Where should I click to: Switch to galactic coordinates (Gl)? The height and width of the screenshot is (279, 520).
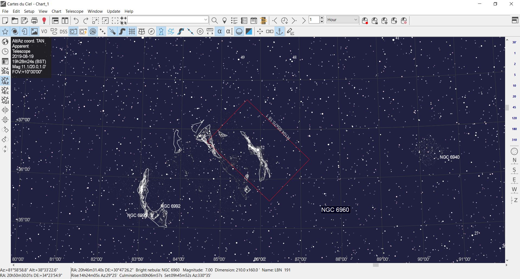tap(5, 100)
